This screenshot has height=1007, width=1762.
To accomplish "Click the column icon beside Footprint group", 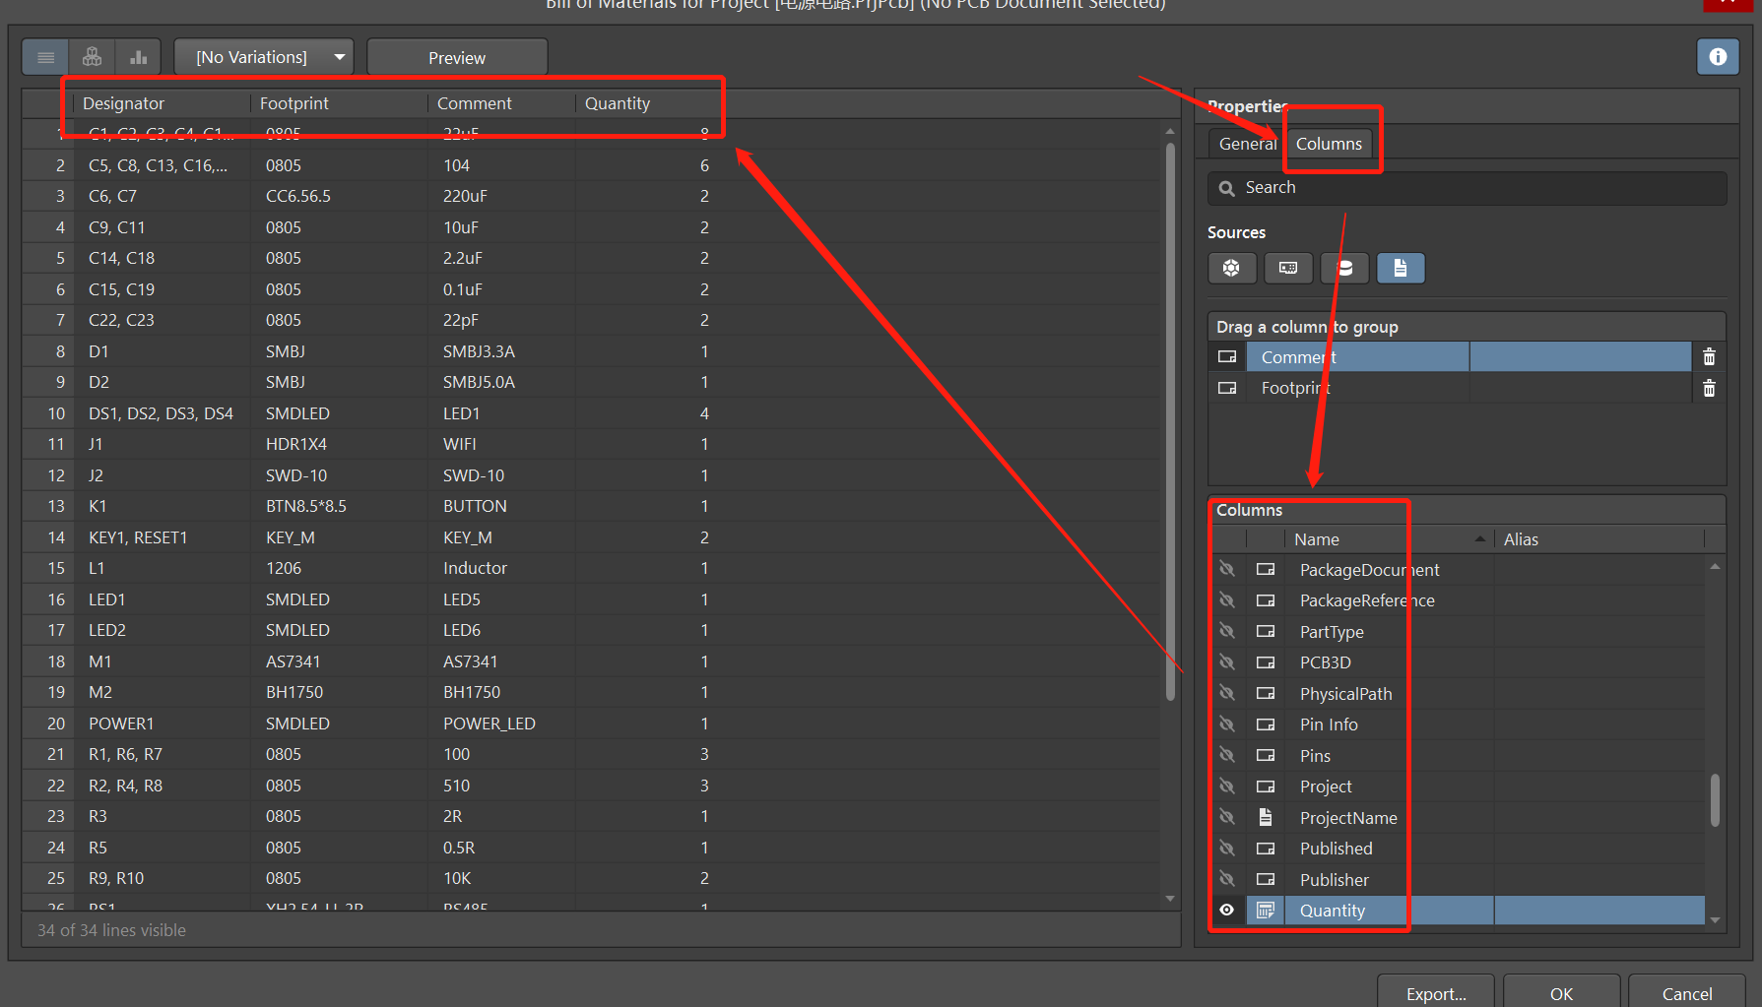I will pos(1227,388).
